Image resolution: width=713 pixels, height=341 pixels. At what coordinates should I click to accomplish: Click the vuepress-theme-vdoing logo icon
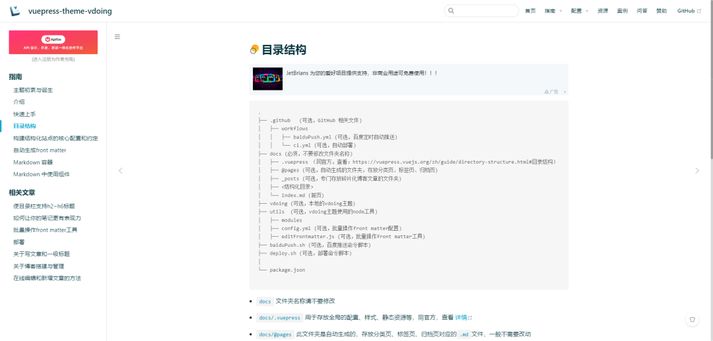point(15,11)
